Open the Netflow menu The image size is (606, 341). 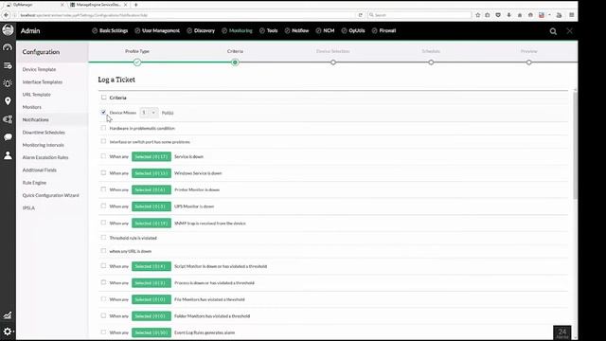[296, 30]
